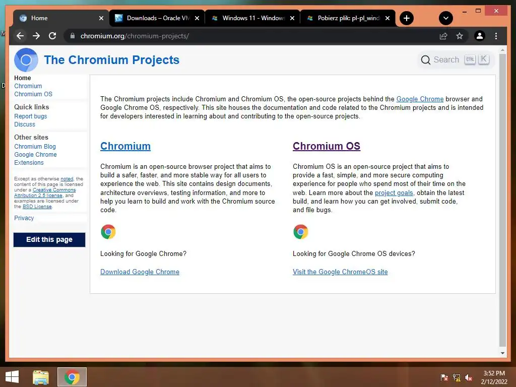This screenshot has height=387, width=516.
Task: Close the Downloads – Oracle VM tab
Action: pyautogui.click(x=197, y=18)
